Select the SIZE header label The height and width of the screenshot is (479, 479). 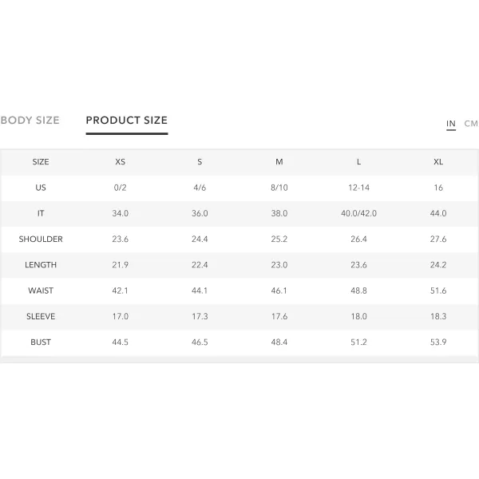click(41, 162)
